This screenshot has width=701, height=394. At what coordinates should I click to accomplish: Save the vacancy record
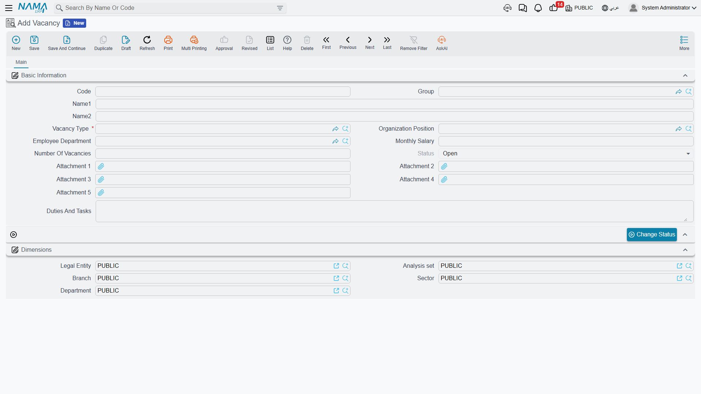pos(34,43)
